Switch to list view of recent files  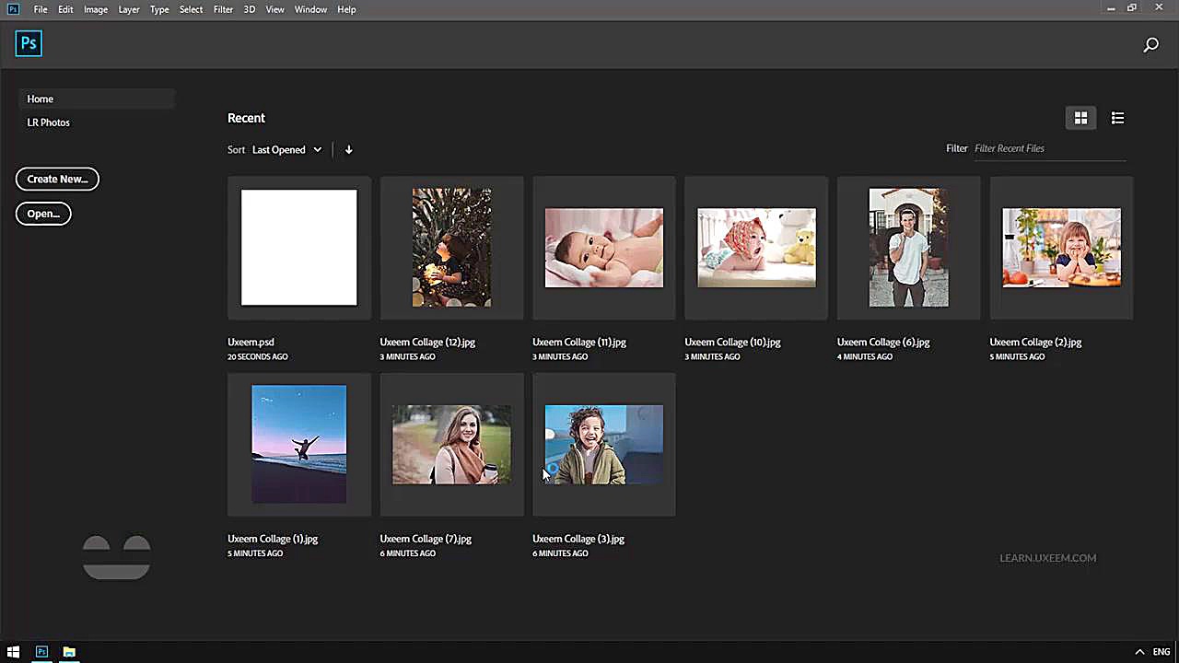pos(1117,118)
